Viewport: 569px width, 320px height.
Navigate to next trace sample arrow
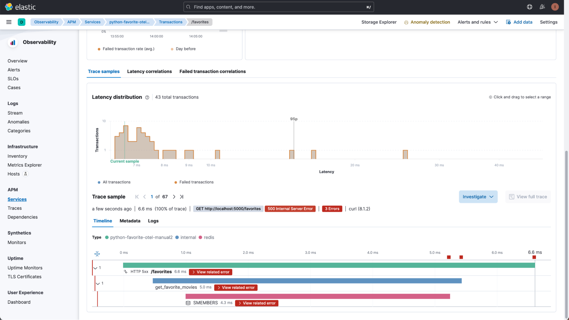174,197
